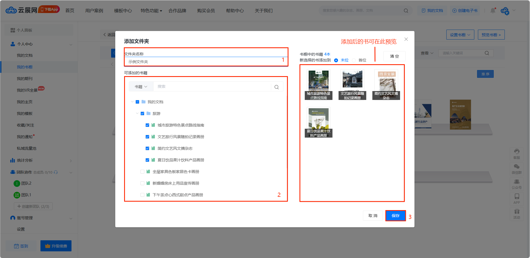Uncheck 文艺旅行风景随拍记录画册 checkbox
530x258 pixels.
(147, 137)
